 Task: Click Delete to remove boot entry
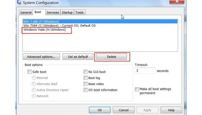coord(112,57)
